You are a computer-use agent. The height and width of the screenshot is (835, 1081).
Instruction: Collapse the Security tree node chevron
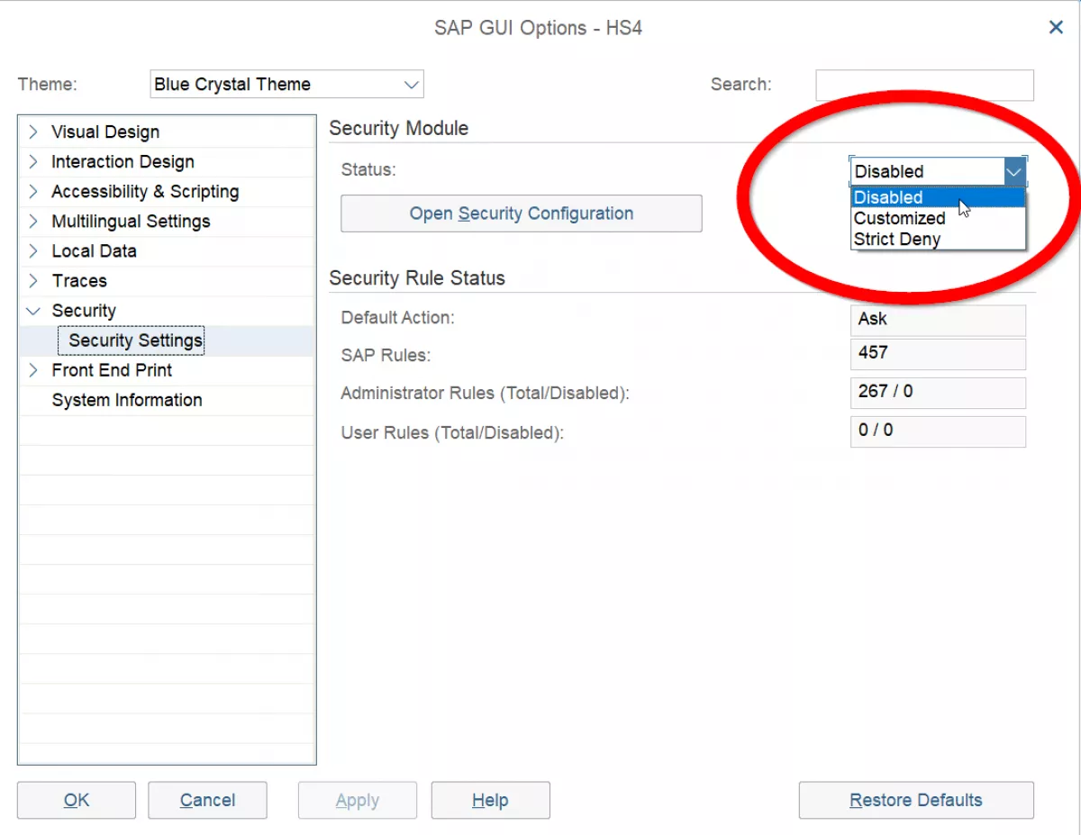tap(33, 311)
